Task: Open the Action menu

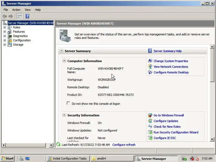Action: [x=16, y=10]
